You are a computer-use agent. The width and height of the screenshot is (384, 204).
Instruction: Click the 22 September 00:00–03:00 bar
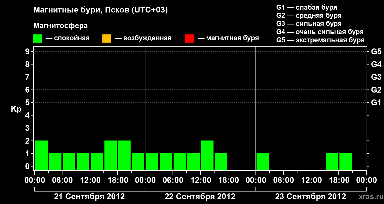coord(152,162)
